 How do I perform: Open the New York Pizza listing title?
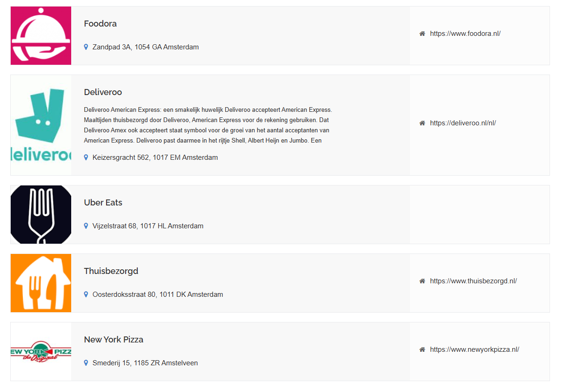(114, 340)
